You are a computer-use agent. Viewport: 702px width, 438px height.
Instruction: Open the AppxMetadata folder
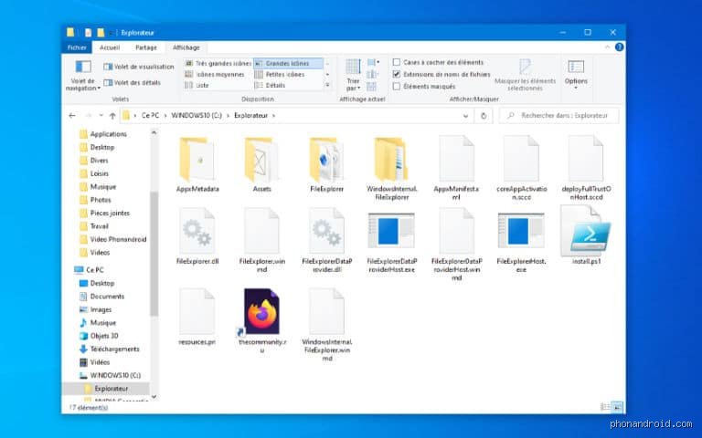[x=197, y=164]
